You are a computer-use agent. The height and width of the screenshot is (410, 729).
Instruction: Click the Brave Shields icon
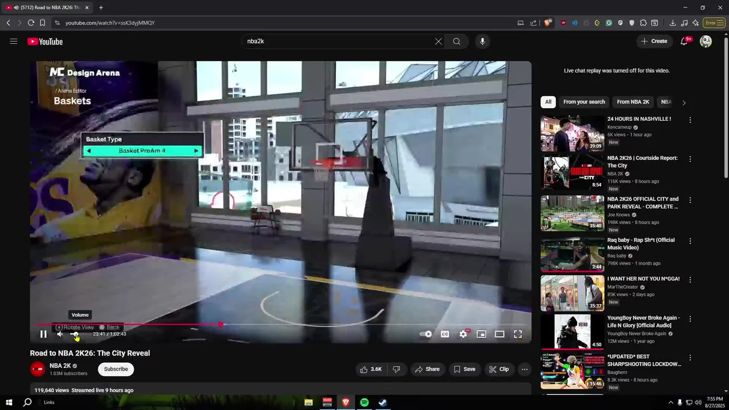pyautogui.click(x=547, y=23)
